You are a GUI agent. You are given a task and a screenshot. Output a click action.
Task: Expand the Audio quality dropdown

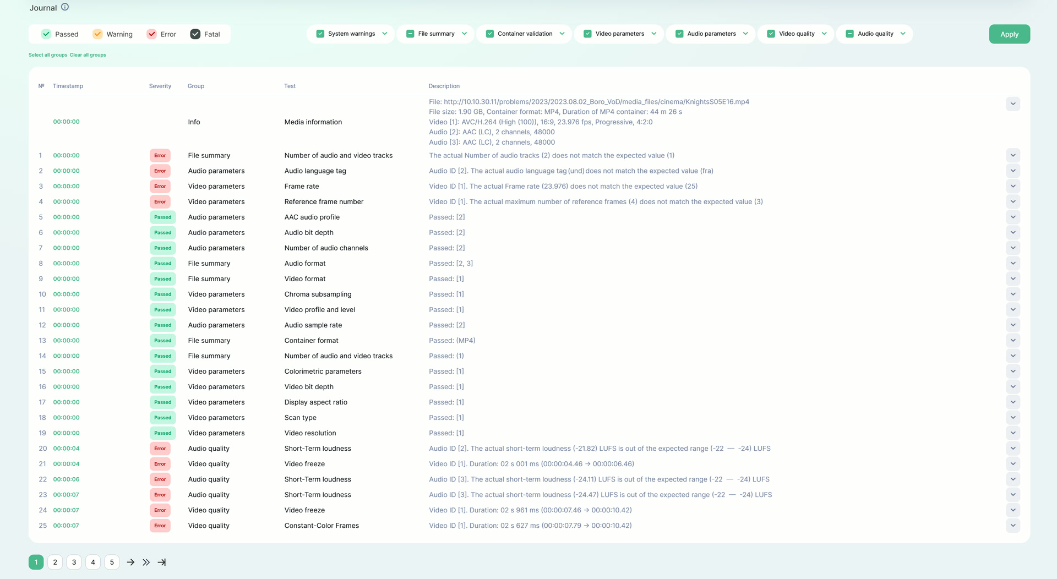click(903, 34)
